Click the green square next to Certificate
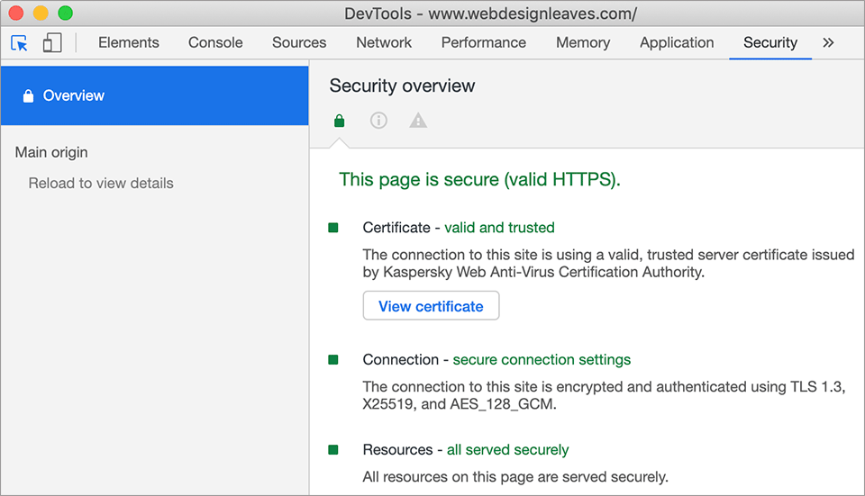This screenshot has width=865, height=496. [x=333, y=228]
